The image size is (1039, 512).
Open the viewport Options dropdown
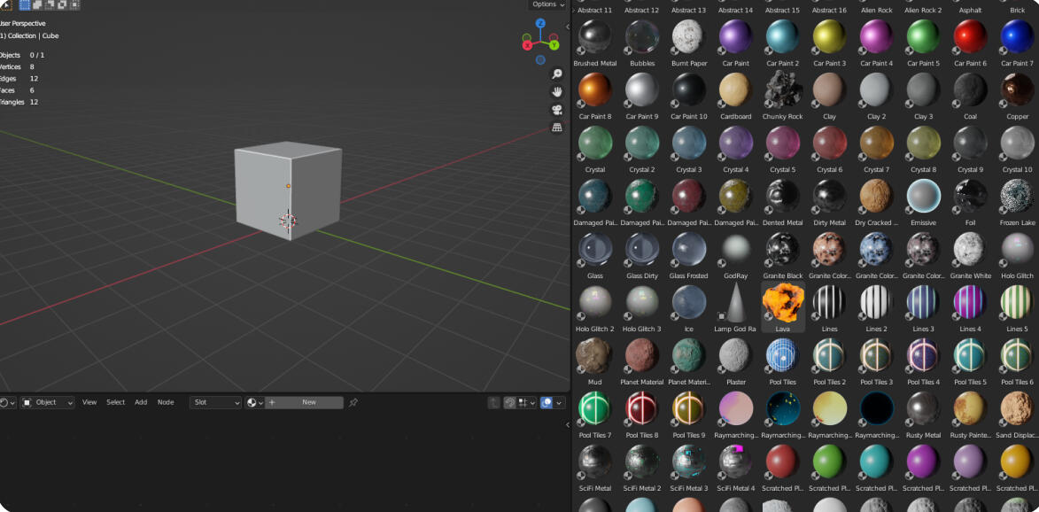(x=547, y=4)
